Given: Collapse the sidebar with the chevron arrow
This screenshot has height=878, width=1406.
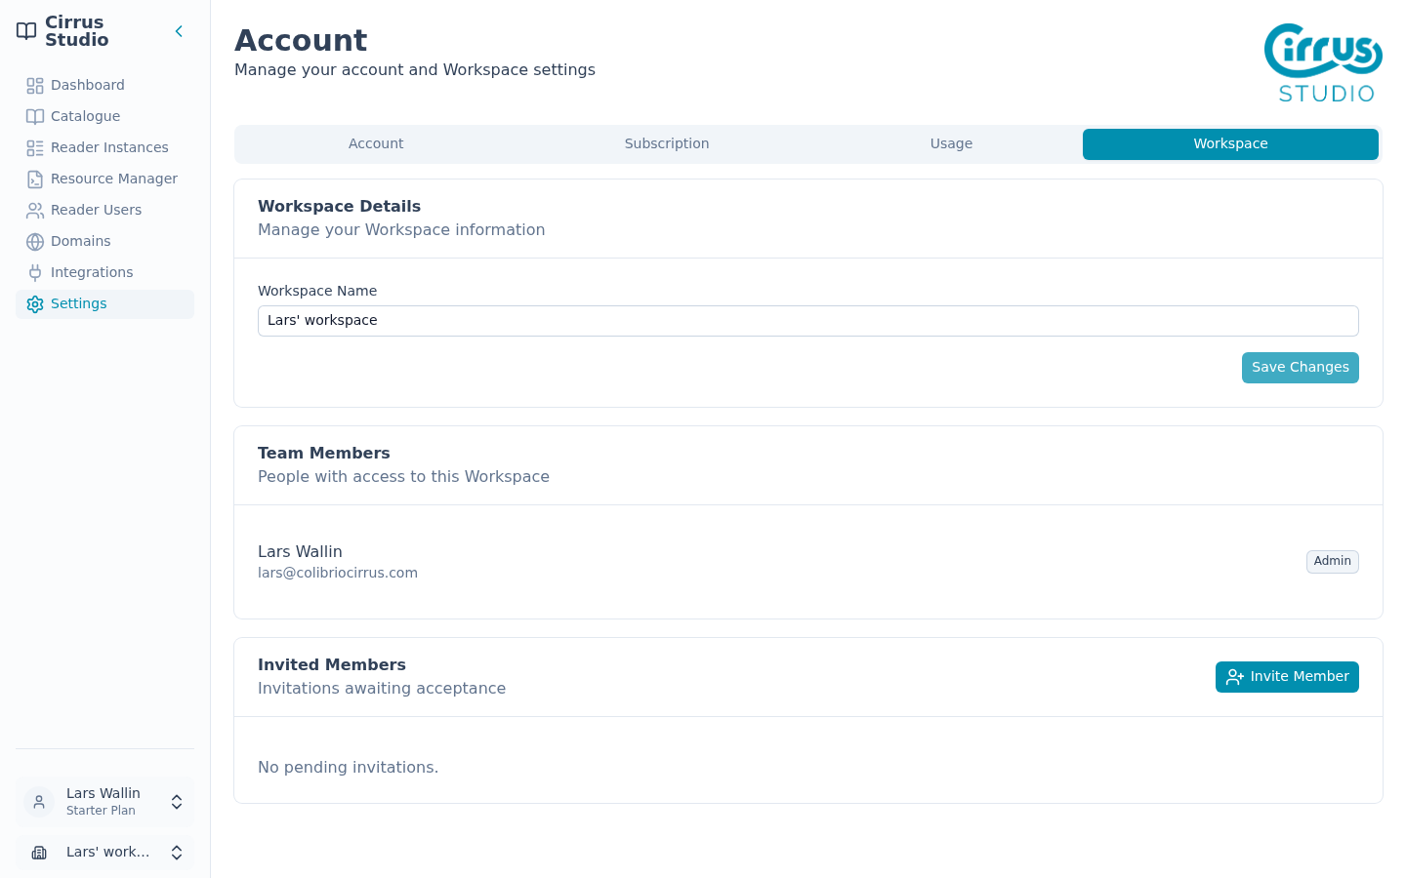Looking at the screenshot, I should tap(179, 31).
